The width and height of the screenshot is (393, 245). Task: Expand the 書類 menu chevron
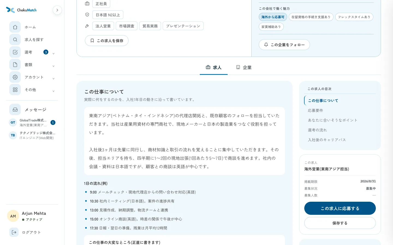pos(53,66)
